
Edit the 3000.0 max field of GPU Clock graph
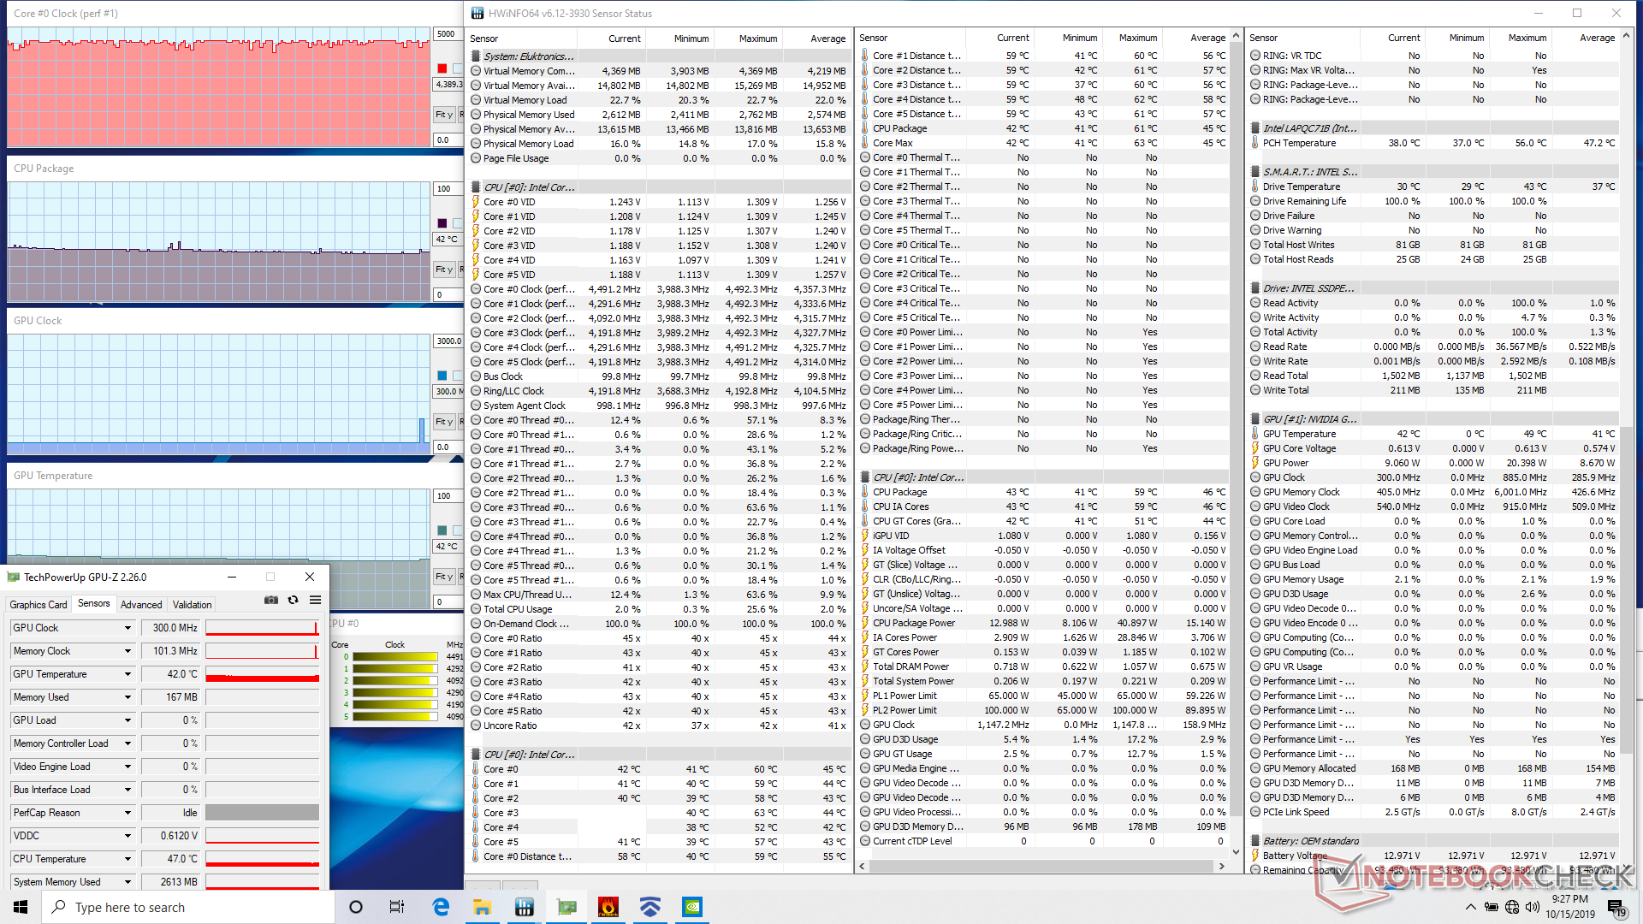pos(448,341)
